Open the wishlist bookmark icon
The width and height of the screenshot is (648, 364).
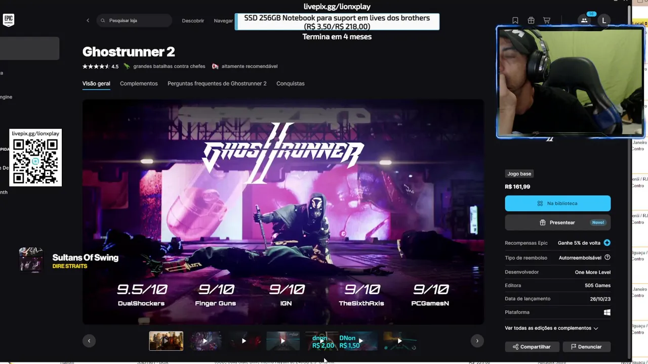coord(515,21)
